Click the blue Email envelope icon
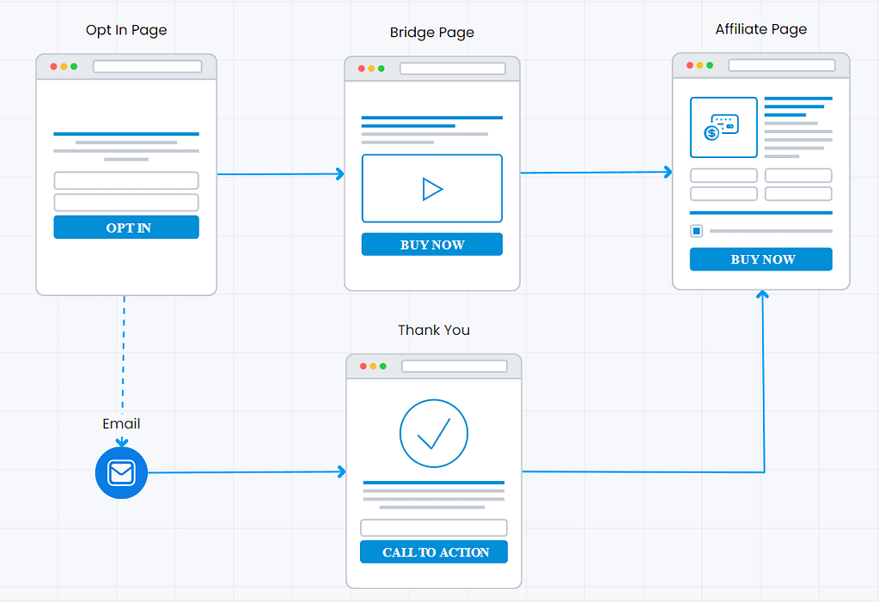Viewport: 879px width, 602px height. [x=121, y=472]
